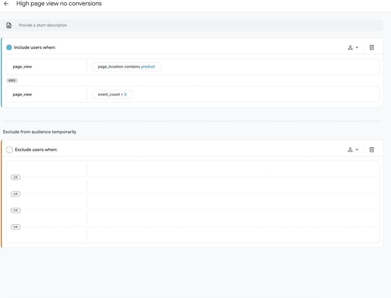391x298 pixels.
Task: Click the fourth OR connector in exclude group
Action: (15, 227)
